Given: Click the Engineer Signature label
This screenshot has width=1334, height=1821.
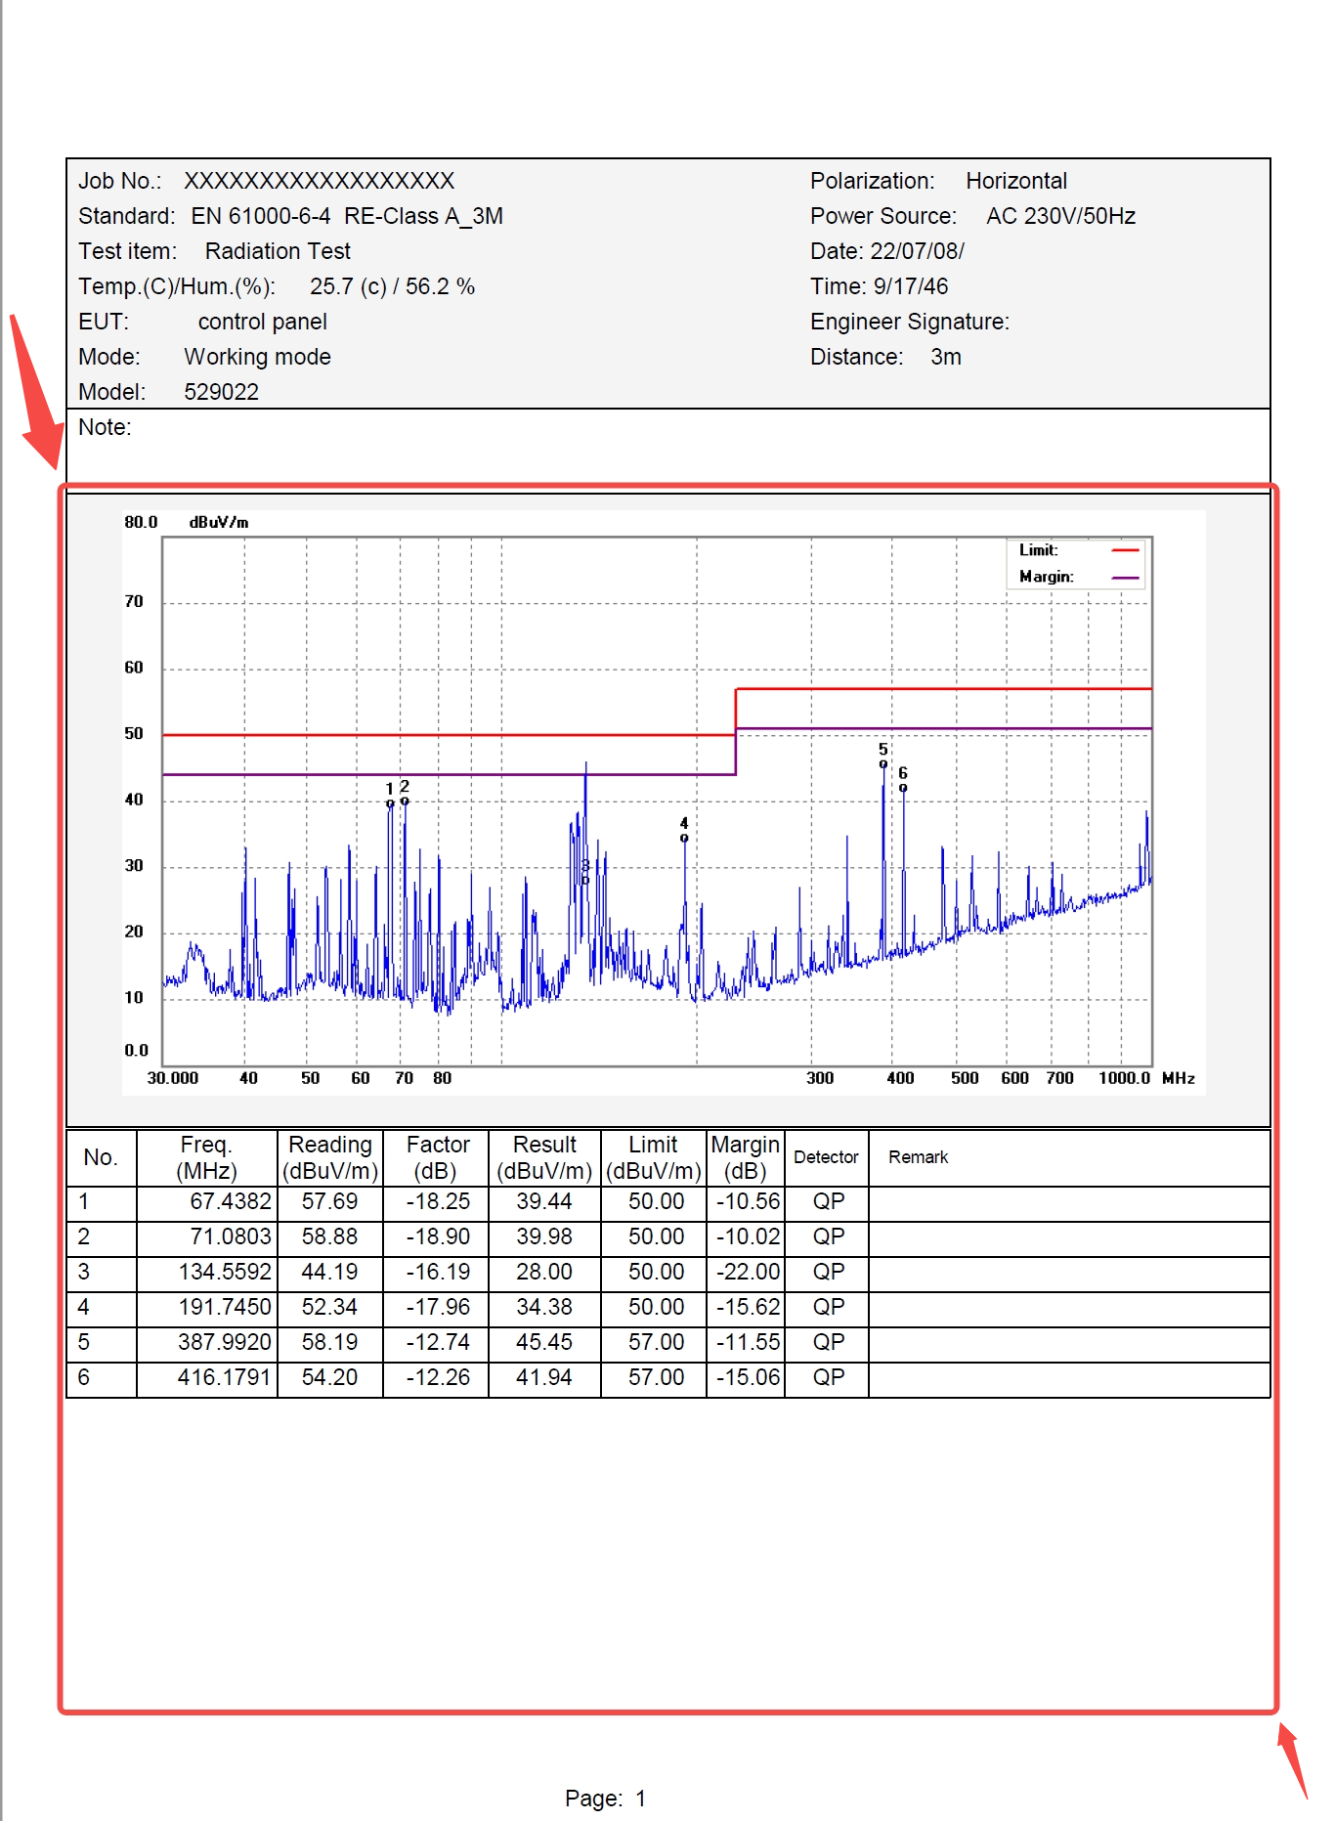Looking at the screenshot, I should [909, 322].
